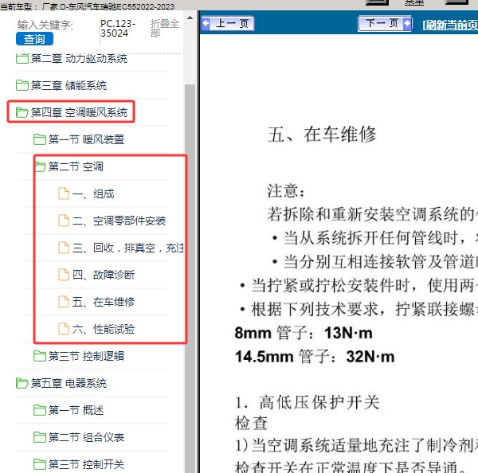The image size is (478, 473).
Task: Go to next page with 下一页
Action: [386, 23]
